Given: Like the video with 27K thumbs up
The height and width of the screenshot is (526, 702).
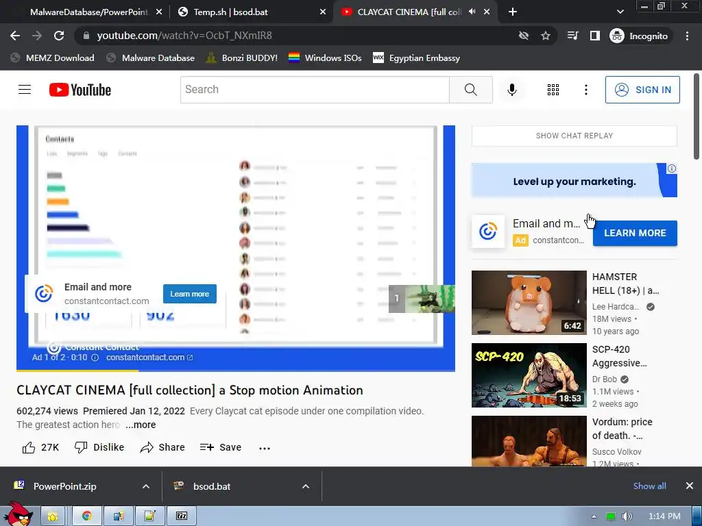Looking at the screenshot, I should (40, 447).
